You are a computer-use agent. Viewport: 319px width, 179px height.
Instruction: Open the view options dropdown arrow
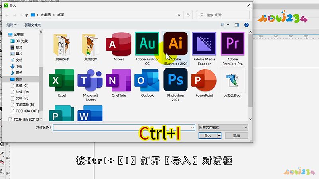point(228,25)
